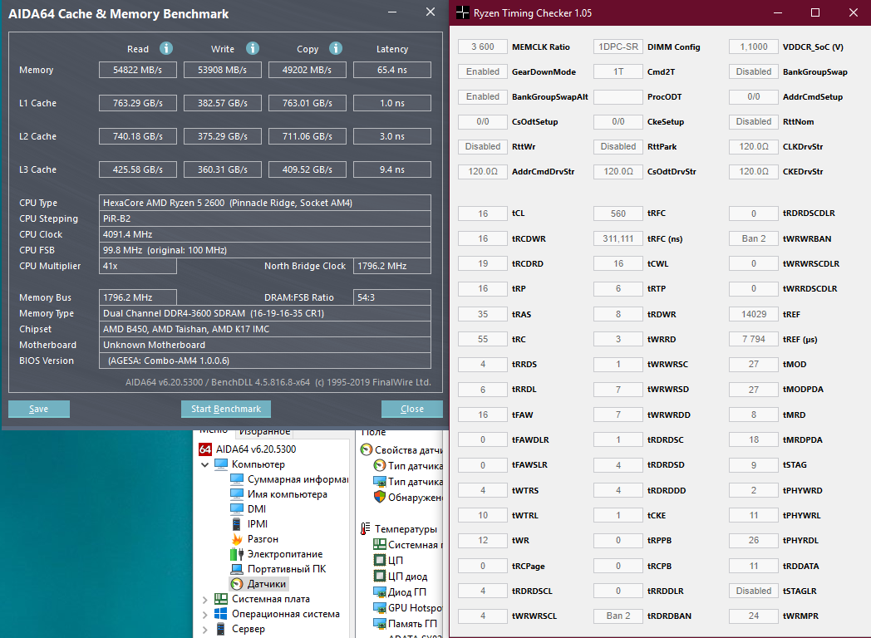Image resolution: width=871 pixels, height=638 pixels.
Task: Click the Диод ГП icon
Action: point(379,592)
